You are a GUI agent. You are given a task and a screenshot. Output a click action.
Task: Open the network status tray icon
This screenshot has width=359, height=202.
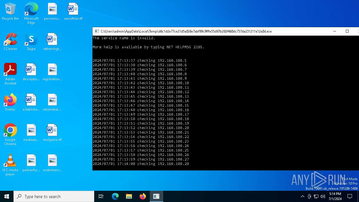(x=316, y=196)
